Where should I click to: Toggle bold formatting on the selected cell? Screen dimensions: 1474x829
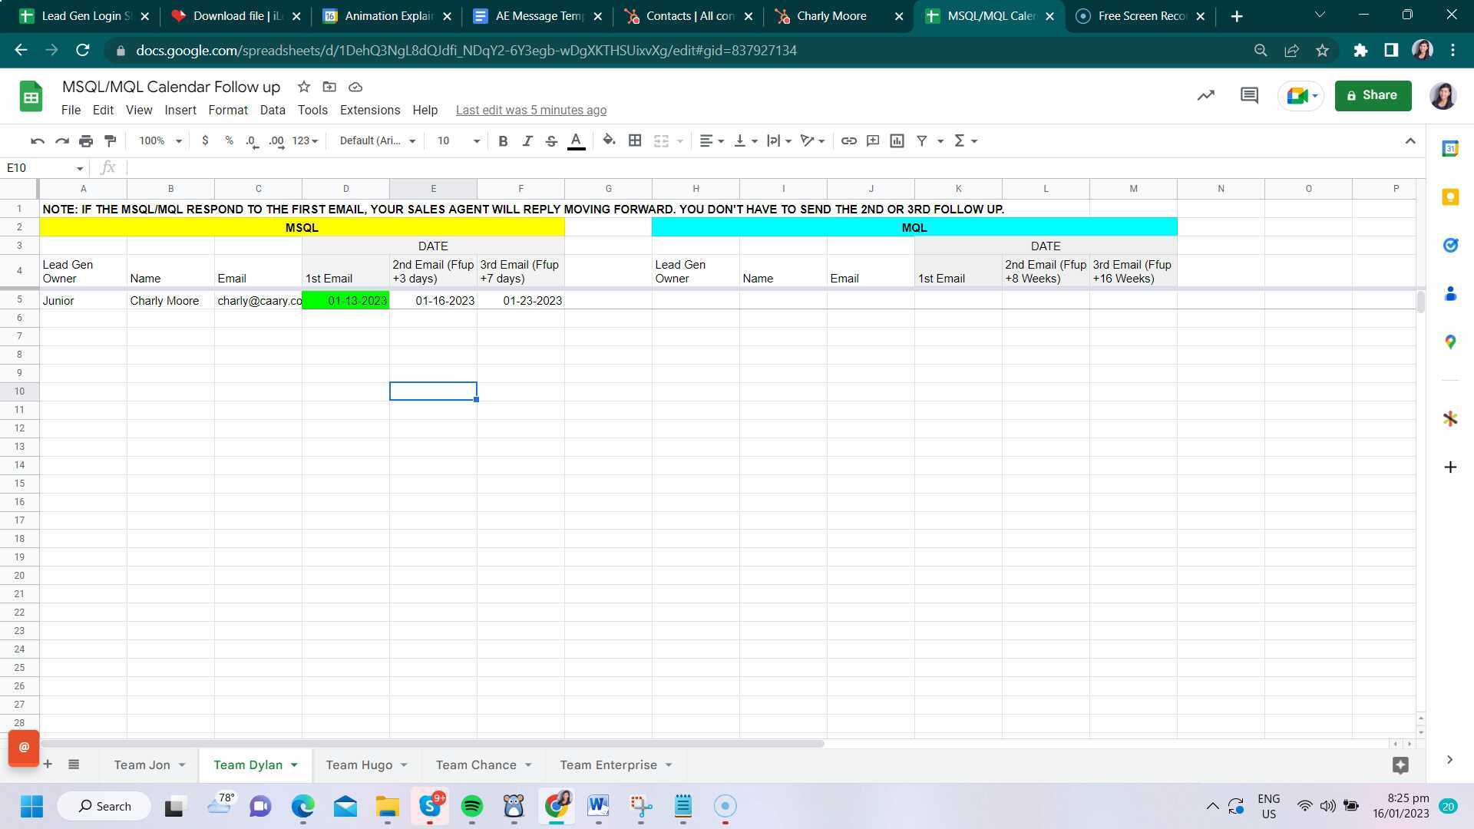tap(503, 140)
